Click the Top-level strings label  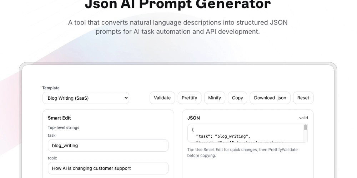[64, 127]
